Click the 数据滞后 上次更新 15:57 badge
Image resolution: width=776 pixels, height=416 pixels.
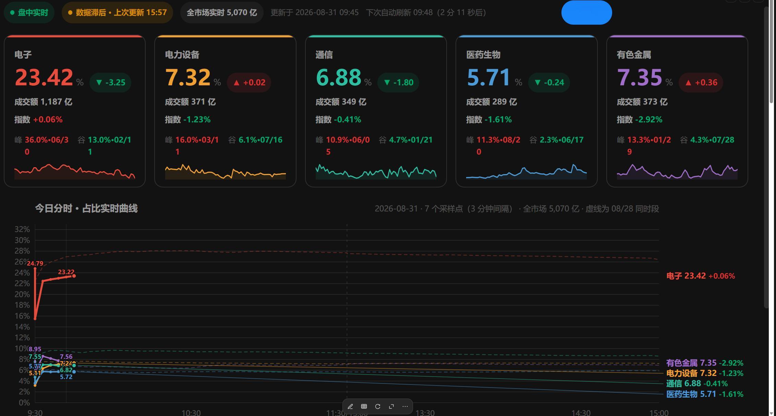coord(117,13)
